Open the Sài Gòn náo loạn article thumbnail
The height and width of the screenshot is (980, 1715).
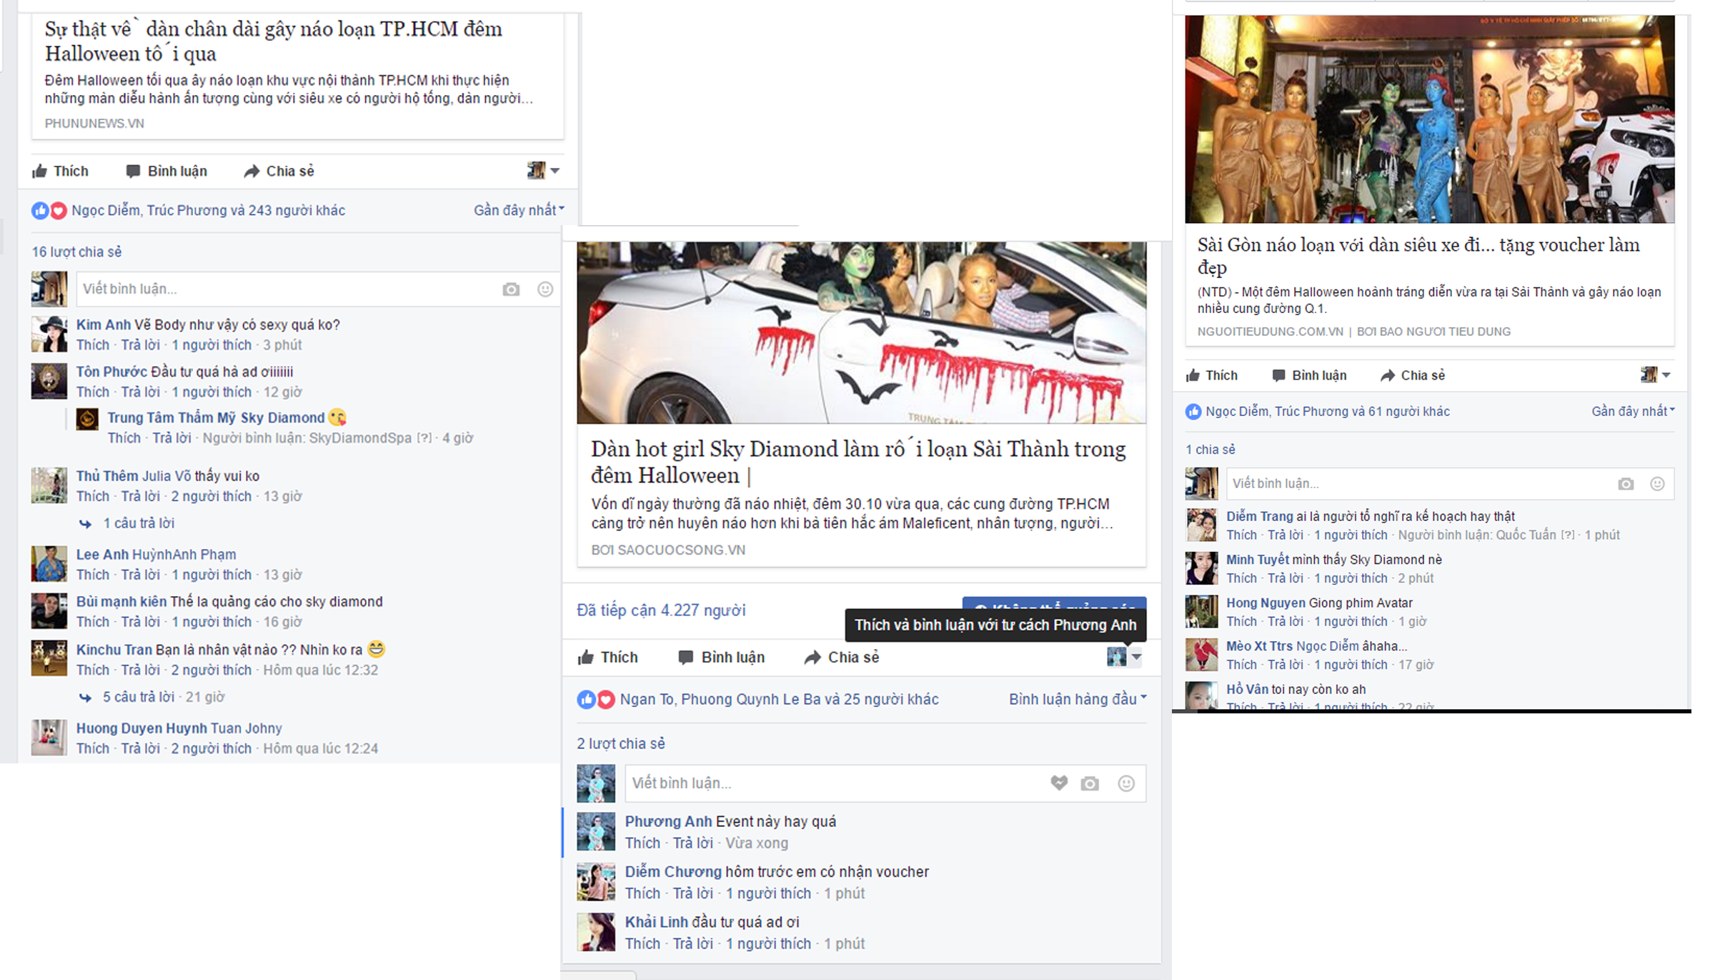[1429, 119]
